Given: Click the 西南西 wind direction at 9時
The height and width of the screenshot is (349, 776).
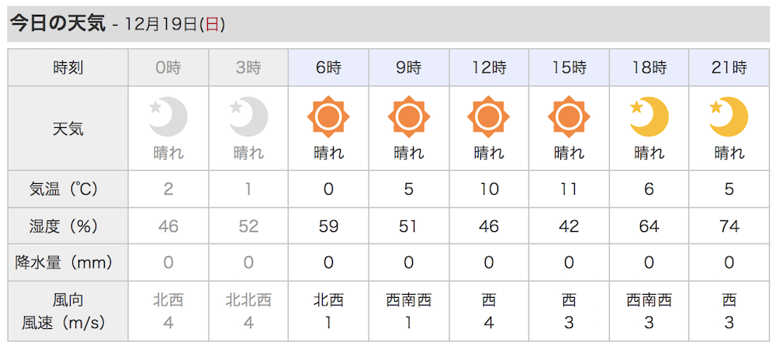Looking at the screenshot, I should pos(409,300).
